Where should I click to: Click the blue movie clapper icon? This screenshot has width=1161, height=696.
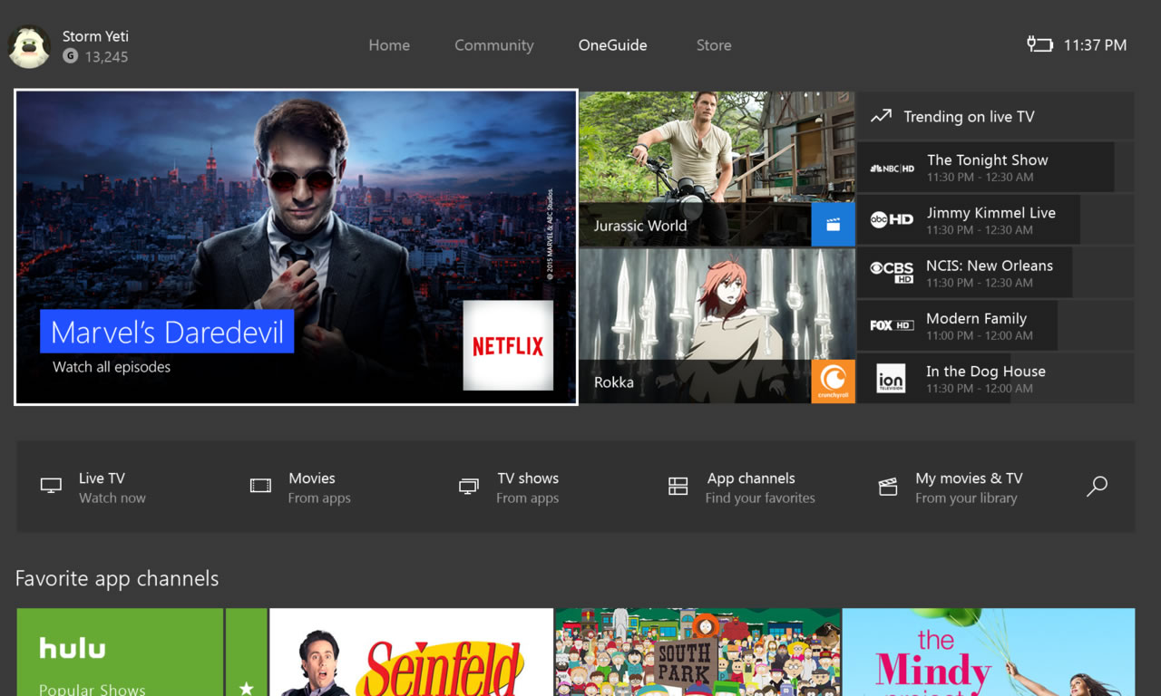833,225
